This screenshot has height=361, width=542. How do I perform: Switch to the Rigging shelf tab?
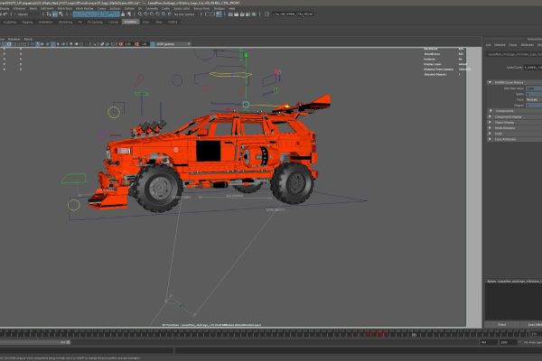pos(27,22)
